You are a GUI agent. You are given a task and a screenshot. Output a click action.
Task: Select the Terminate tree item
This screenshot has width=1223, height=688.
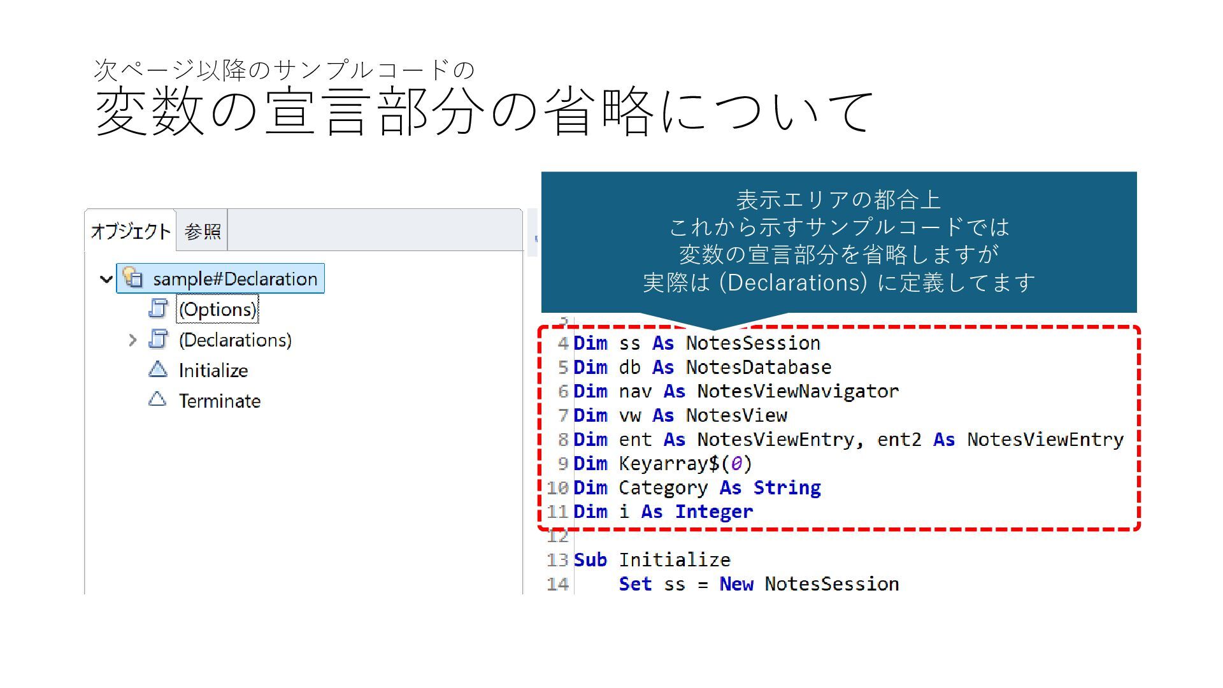pos(220,401)
